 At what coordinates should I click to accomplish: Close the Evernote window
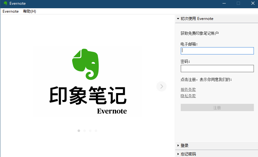pos(253,3)
